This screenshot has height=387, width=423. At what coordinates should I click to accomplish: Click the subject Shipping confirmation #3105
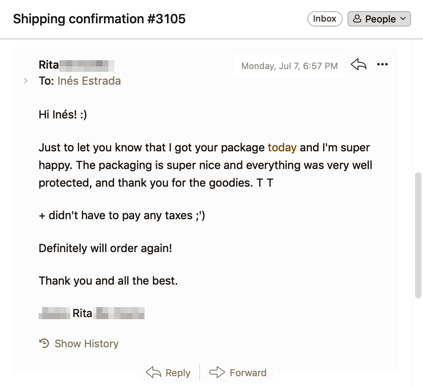tap(99, 19)
